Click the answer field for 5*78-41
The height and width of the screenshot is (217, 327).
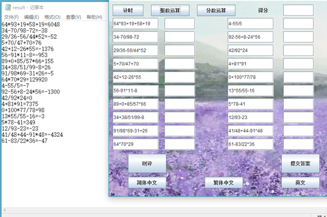pyautogui.click(x=298, y=104)
